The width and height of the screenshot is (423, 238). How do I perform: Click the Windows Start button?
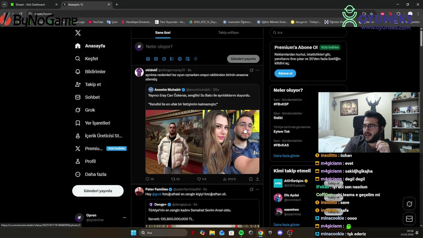(134, 233)
